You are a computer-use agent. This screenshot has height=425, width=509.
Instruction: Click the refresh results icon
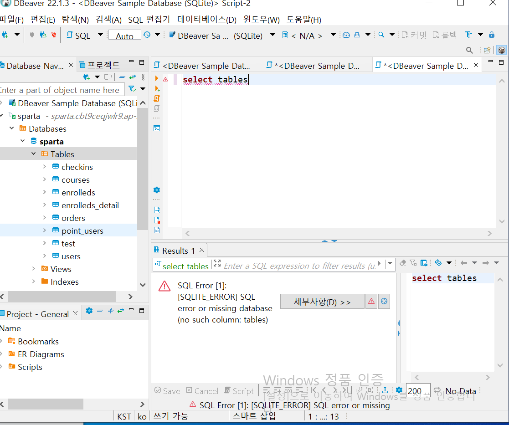click(x=438, y=263)
